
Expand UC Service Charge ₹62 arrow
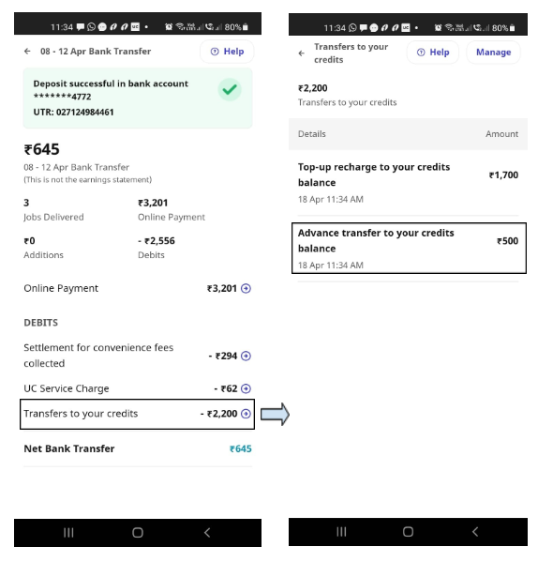click(x=246, y=388)
